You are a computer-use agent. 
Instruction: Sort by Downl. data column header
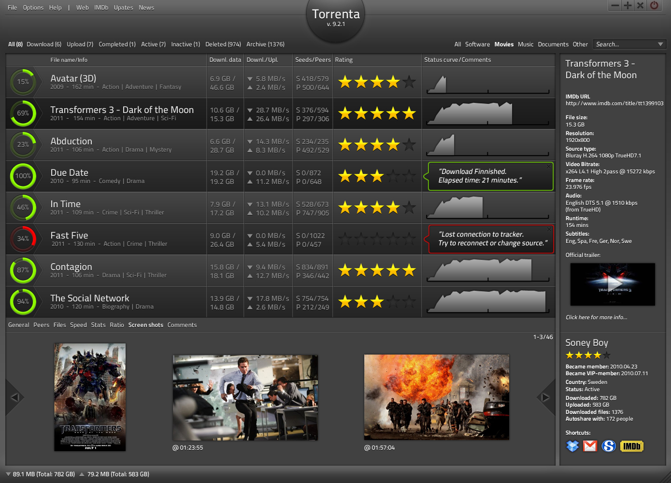pyautogui.click(x=225, y=60)
